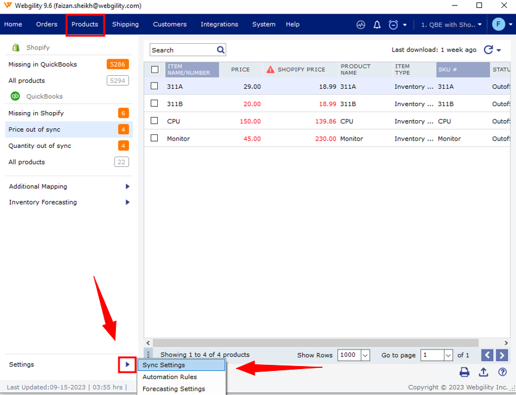Expand the Additional Mapping arrow
The image size is (516, 395).
coord(128,187)
